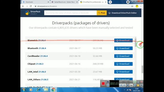Screen dimensions: 164x92
Task: Toggle microphone recording in recorder toolbar
Action: [x=124, y=85]
